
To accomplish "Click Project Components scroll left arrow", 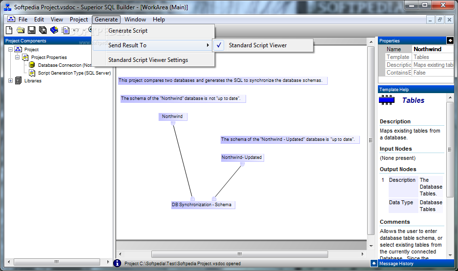I will (x=9, y=262).
